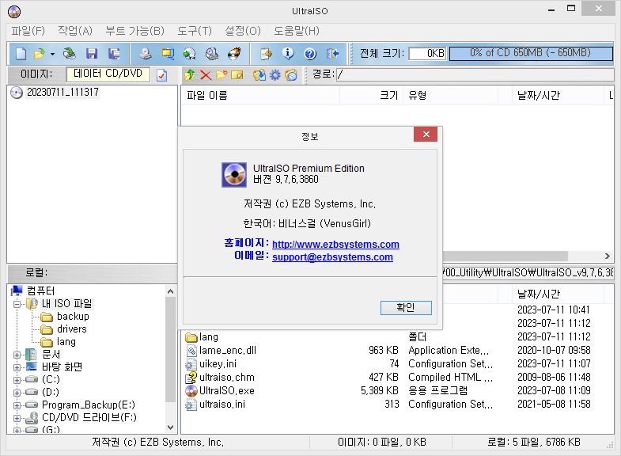The image size is (621, 456).
Task: Open an image file with the folder icon
Action: [40, 54]
